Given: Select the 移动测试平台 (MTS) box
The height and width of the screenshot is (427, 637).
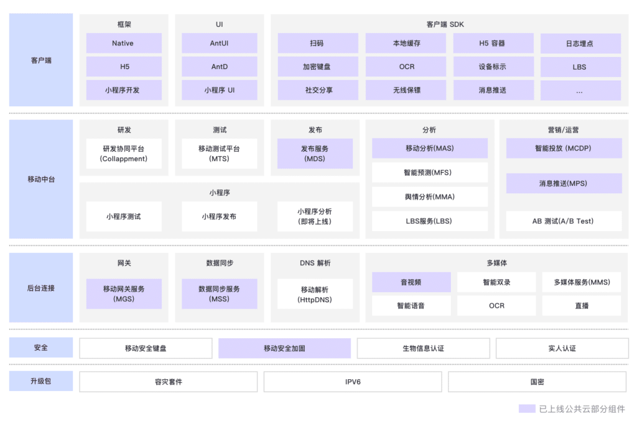Looking at the screenshot, I should click(220, 154).
